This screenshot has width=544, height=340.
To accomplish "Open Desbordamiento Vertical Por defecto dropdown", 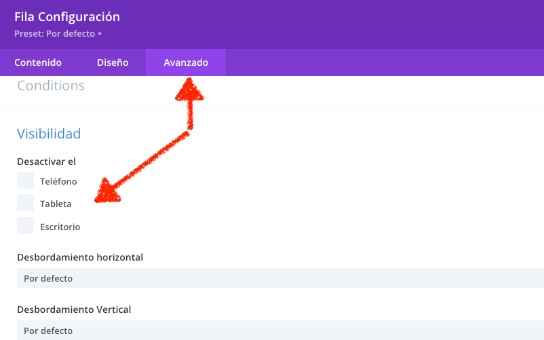I will 280,330.
